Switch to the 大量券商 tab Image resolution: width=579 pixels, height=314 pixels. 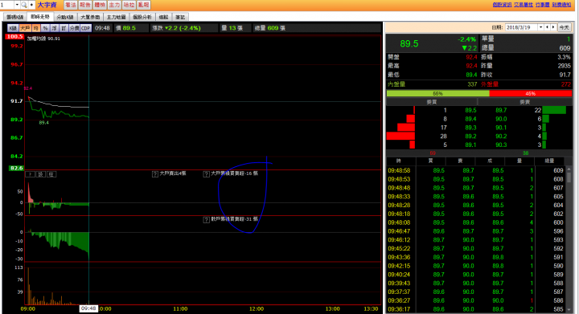pyautogui.click(x=90, y=17)
